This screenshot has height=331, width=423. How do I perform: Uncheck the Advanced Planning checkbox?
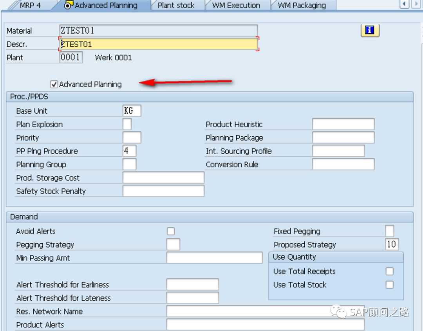[x=54, y=84]
